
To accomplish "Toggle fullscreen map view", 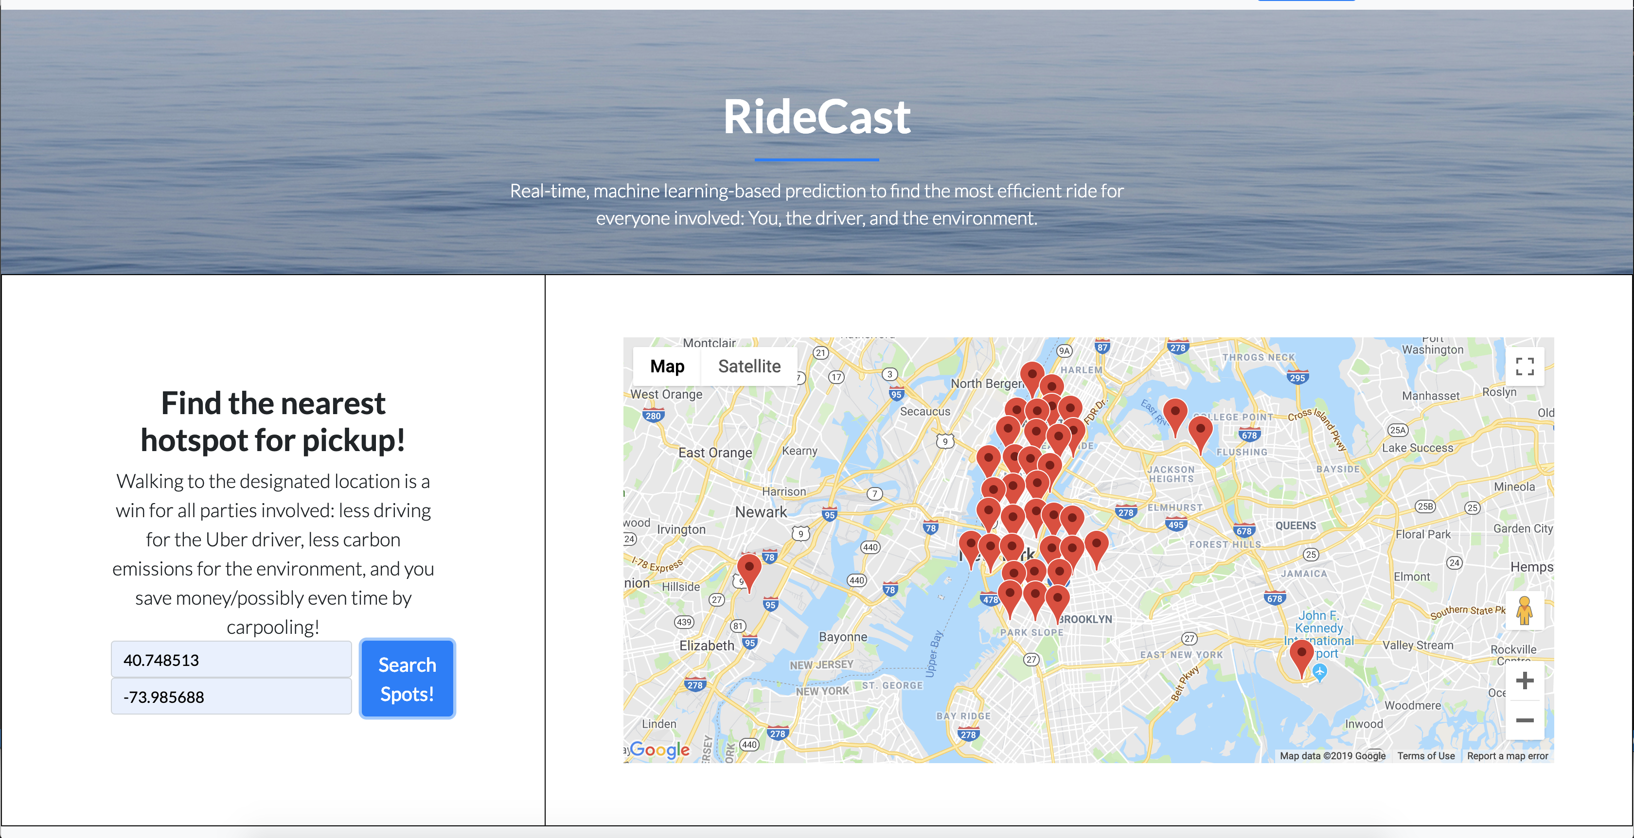I will pos(1524,366).
